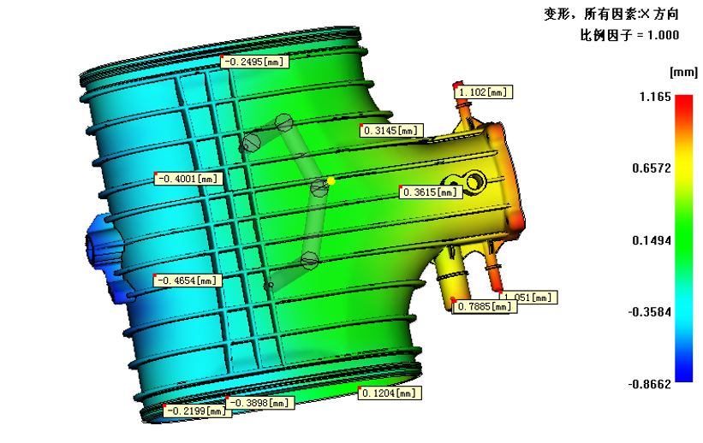The width and height of the screenshot is (703, 443).
Task: Click the 0.7885[mm] measurement label
Action: point(485,306)
